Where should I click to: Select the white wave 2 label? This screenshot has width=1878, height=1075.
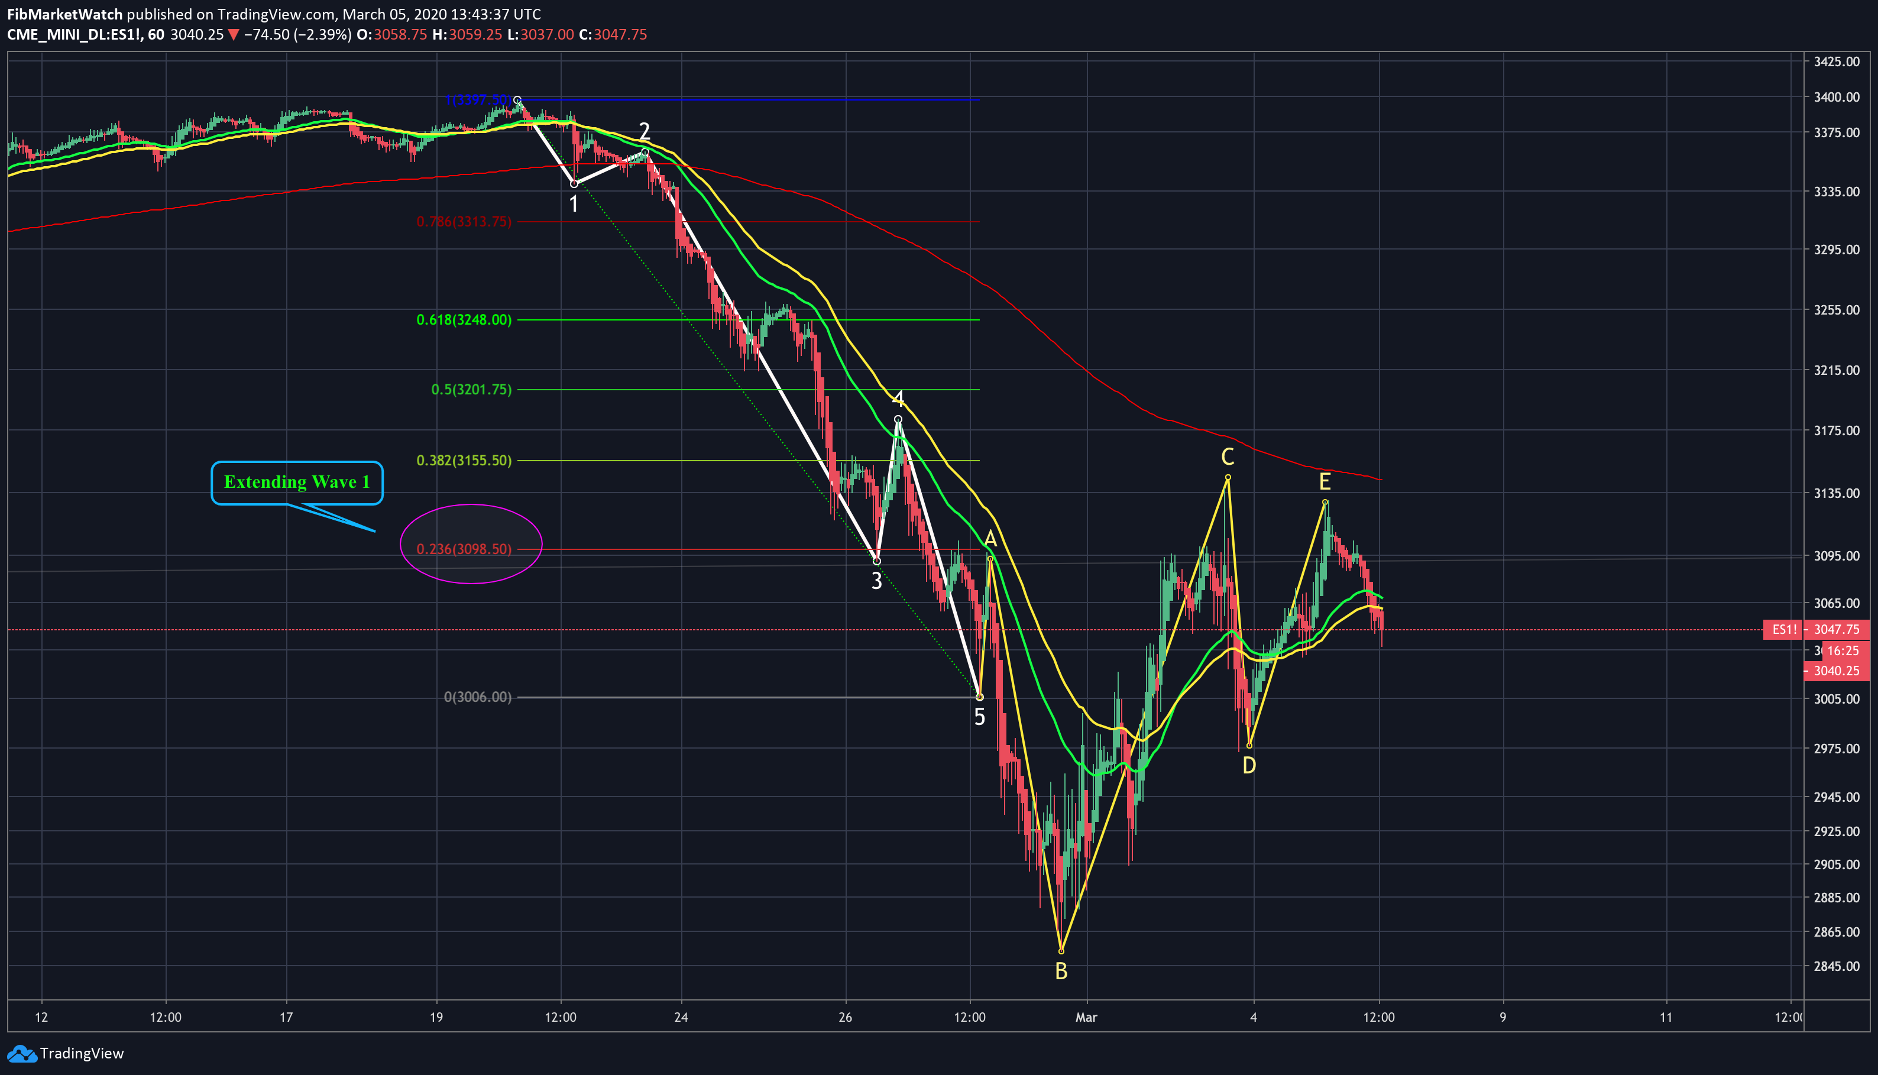[x=645, y=131]
